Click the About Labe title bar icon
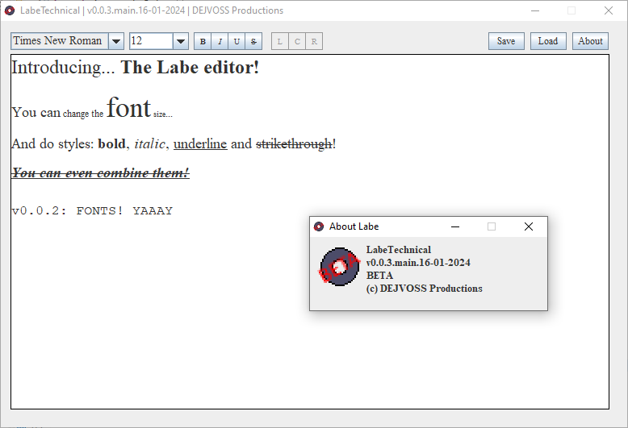Screen dimensions: 628x428 (319, 226)
